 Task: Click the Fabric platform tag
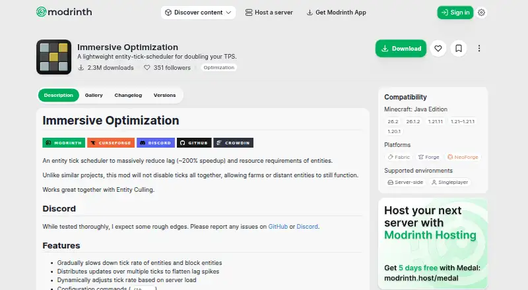point(399,157)
